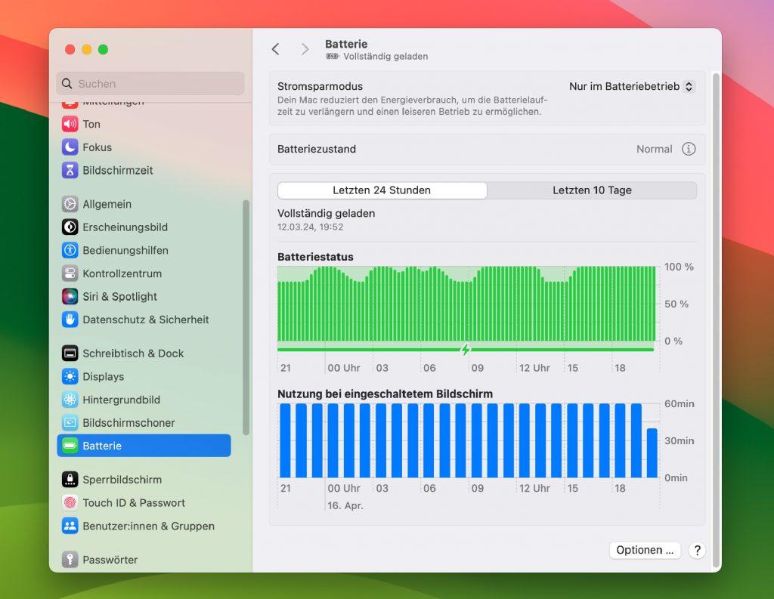Image resolution: width=774 pixels, height=599 pixels.
Task: Click the Vollständig geladen subtitle under Batterie title
Action: 385,56
